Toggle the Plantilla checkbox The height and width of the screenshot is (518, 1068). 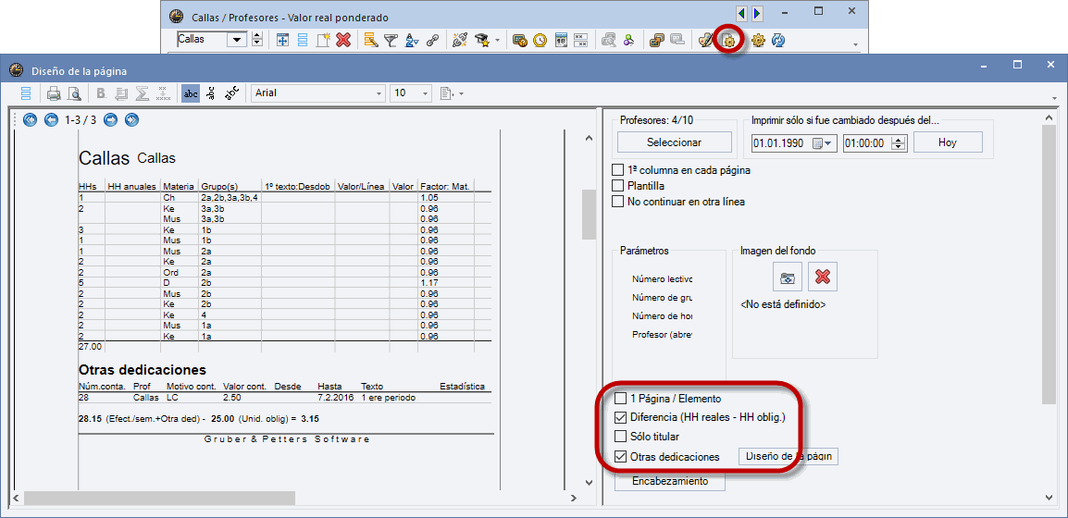click(618, 185)
